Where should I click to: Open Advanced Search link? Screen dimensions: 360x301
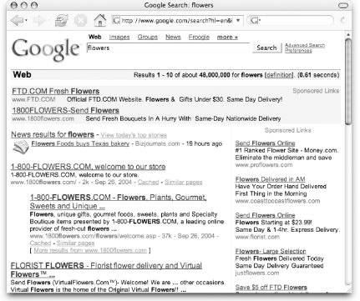pyautogui.click(x=305, y=45)
